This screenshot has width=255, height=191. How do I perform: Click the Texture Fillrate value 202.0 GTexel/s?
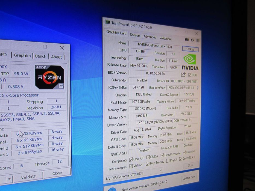pyautogui.click(x=187, y=101)
